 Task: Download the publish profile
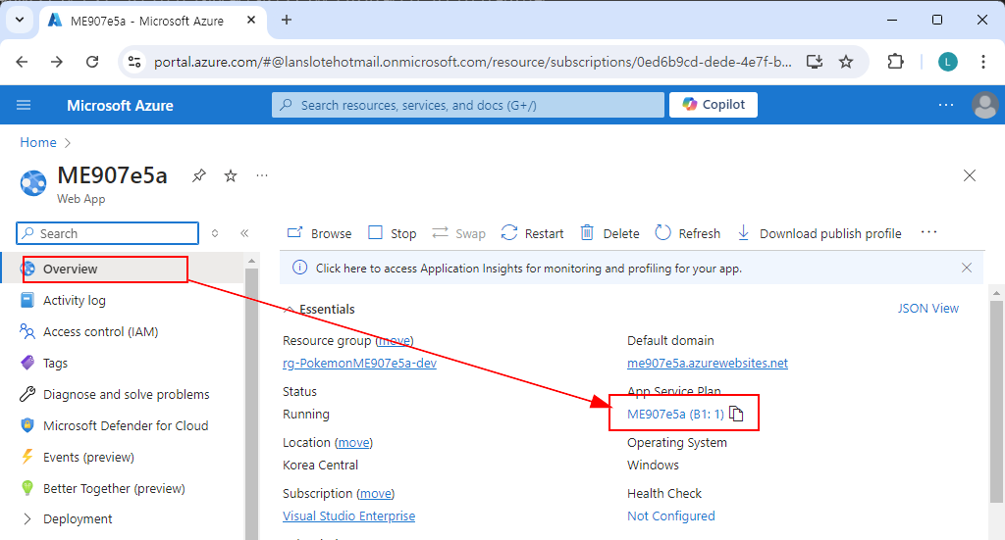coord(820,233)
